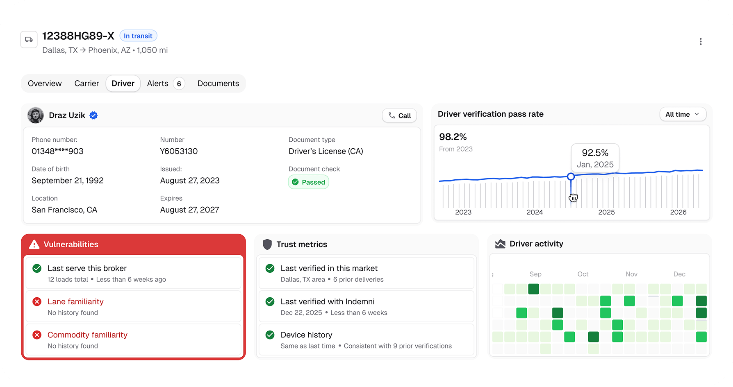Click the 2023 label on chart axis
Viewport: 733px width, 387px height.
463,212
